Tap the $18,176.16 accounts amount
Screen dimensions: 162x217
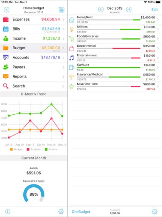pos(51,58)
